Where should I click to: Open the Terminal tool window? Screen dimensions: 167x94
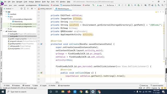tap(26, 85)
